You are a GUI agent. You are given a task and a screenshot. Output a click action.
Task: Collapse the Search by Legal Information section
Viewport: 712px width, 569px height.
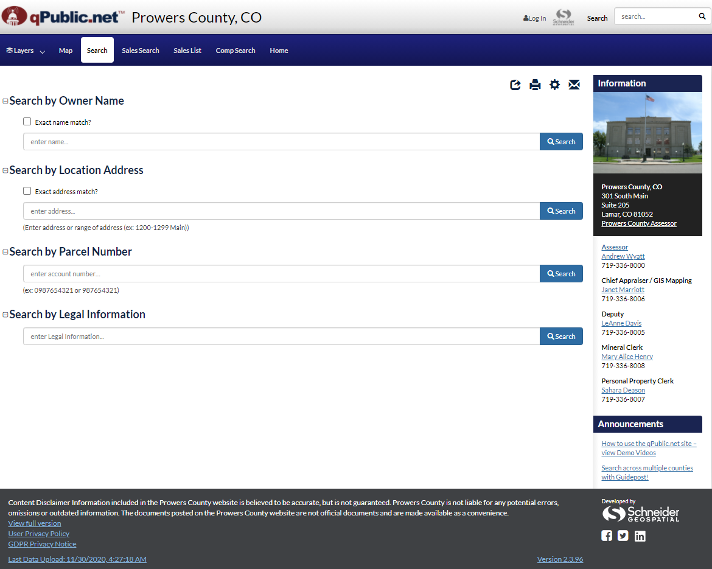click(x=5, y=315)
